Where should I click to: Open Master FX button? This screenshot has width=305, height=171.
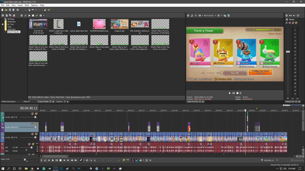pyautogui.click(x=286, y=23)
